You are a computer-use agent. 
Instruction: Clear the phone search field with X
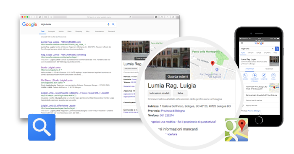click(273, 49)
